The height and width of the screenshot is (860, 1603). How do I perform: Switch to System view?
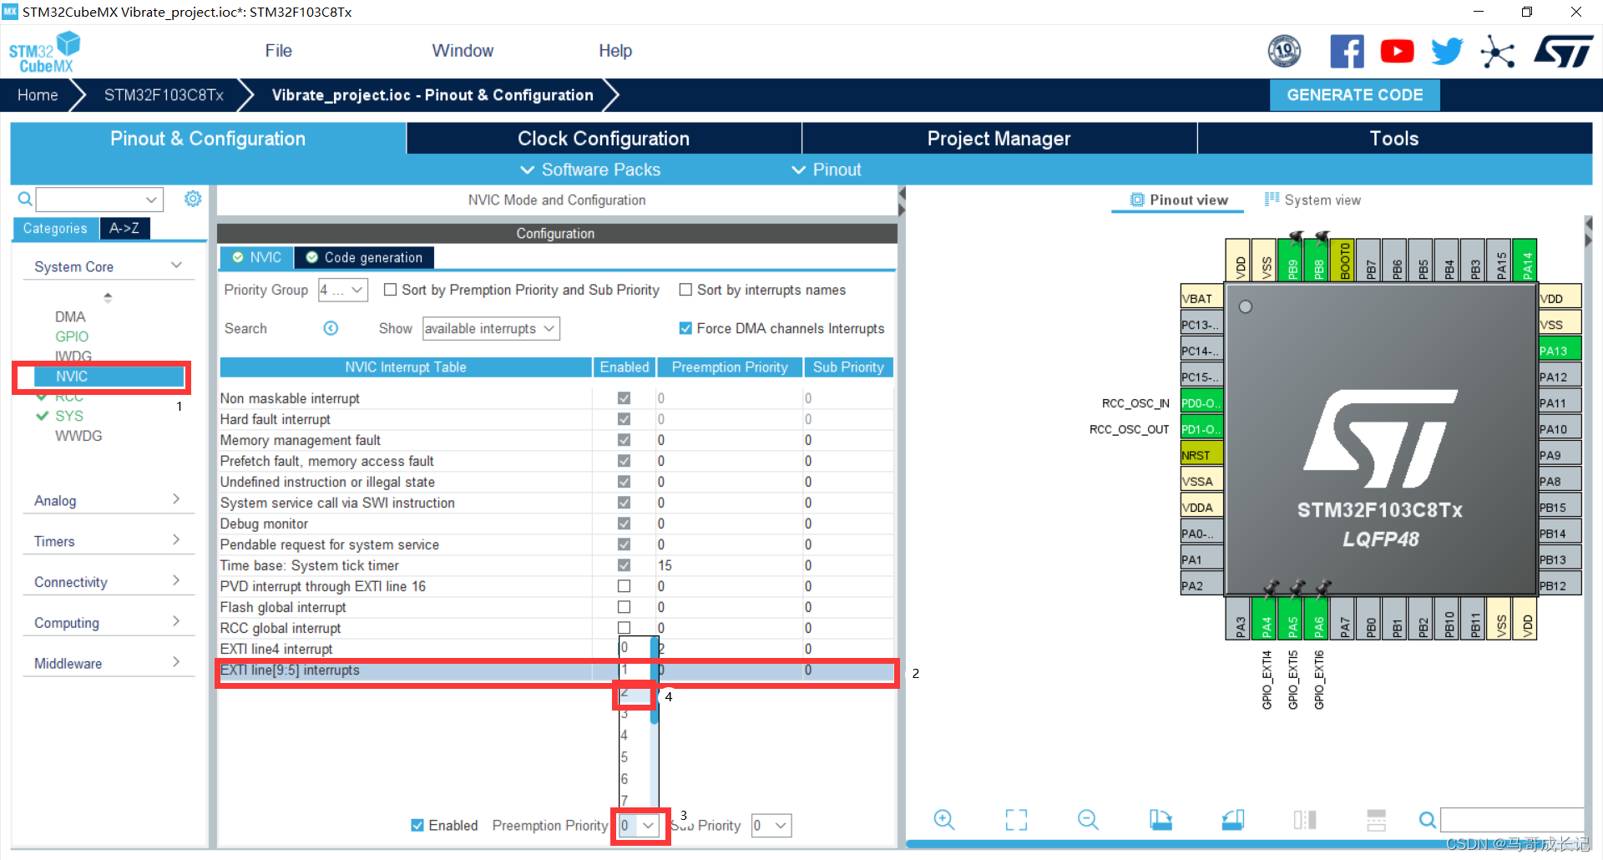pos(1312,200)
